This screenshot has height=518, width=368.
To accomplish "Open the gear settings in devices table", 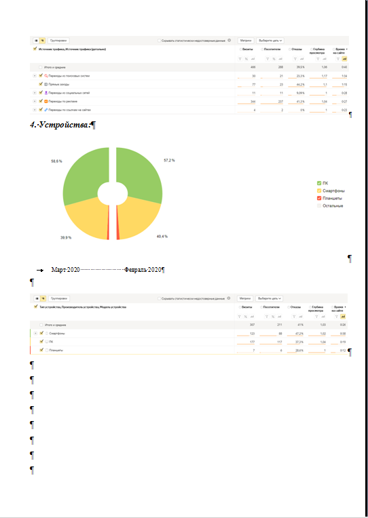I will pos(229,298).
